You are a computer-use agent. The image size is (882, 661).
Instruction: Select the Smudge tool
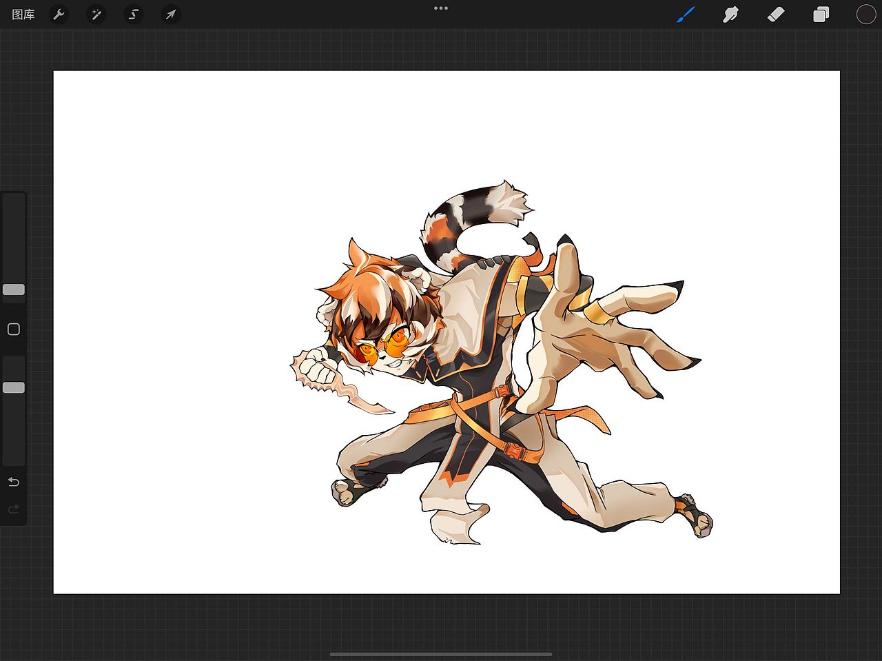click(730, 14)
